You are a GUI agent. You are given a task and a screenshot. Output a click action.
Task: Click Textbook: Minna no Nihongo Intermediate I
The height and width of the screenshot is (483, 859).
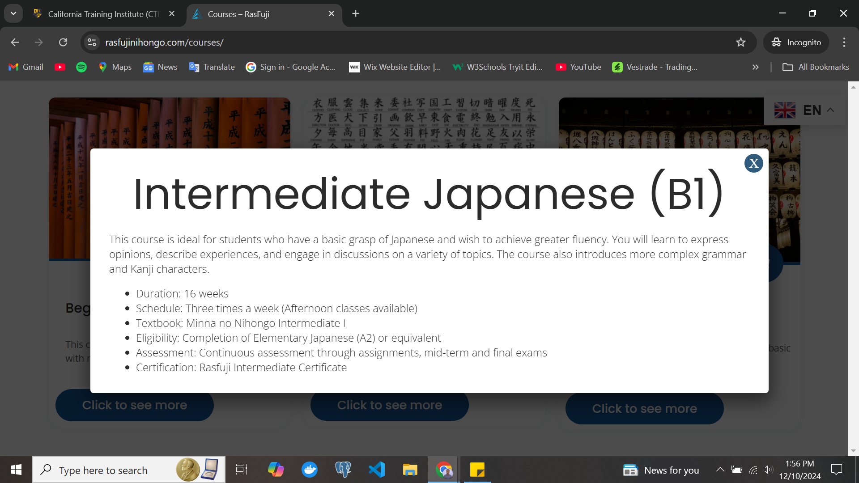241,323
